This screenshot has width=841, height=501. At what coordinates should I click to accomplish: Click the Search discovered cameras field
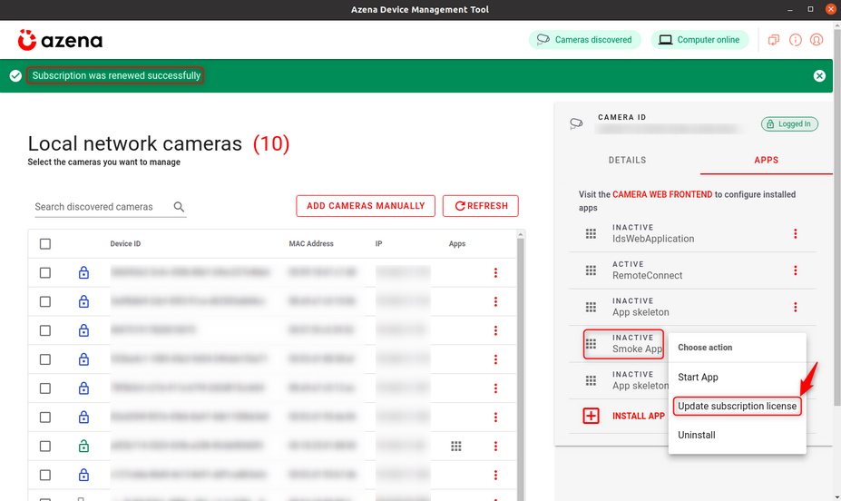pos(110,207)
